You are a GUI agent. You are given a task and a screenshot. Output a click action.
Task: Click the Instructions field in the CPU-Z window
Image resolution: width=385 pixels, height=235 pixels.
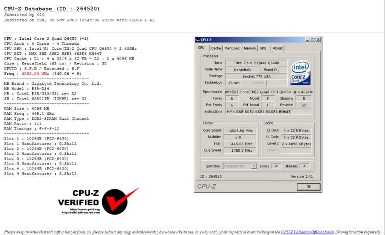coord(269,112)
